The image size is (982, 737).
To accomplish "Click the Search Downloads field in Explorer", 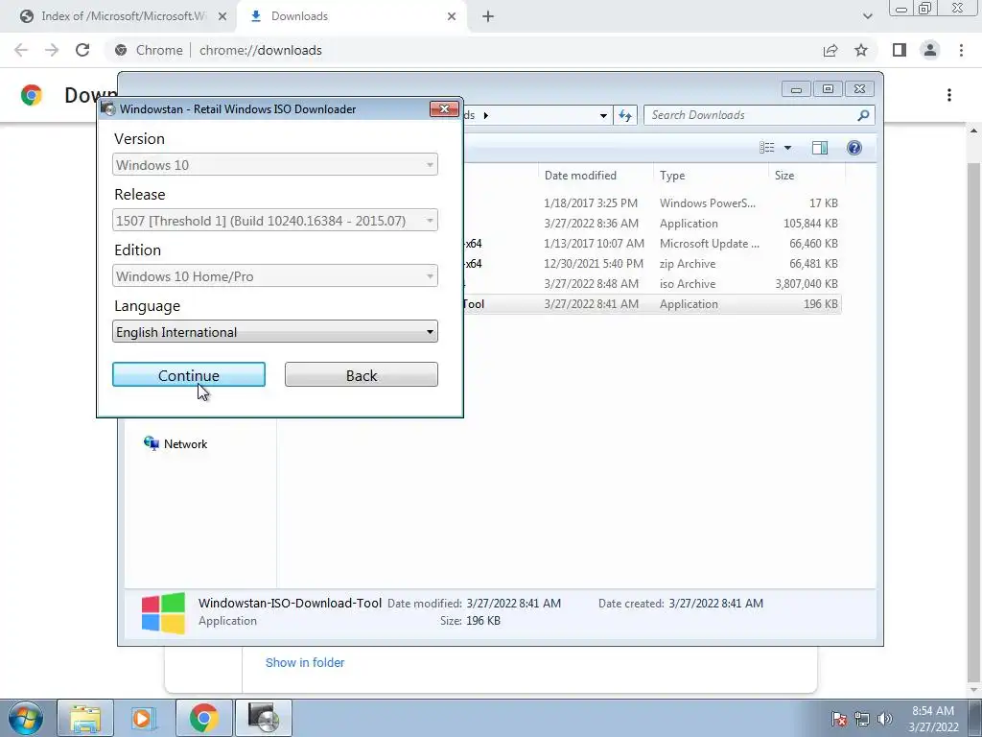I will (x=752, y=115).
